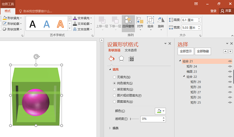Collapse the 组合 22 tree node
The width and height of the screenshot is (234, 137).
(x=184, y=76)
